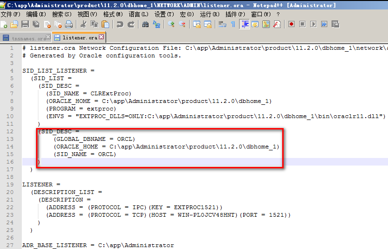
Task: Click the Zoom Out magnifier icon
Action: click(x=182, y=24)
